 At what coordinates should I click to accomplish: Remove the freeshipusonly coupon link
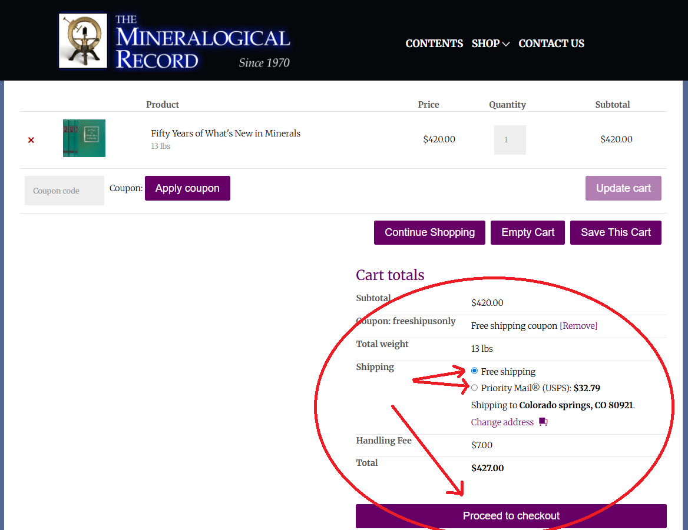578,326
